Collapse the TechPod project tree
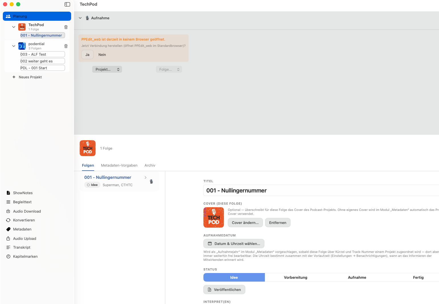 tap(14, 27)
